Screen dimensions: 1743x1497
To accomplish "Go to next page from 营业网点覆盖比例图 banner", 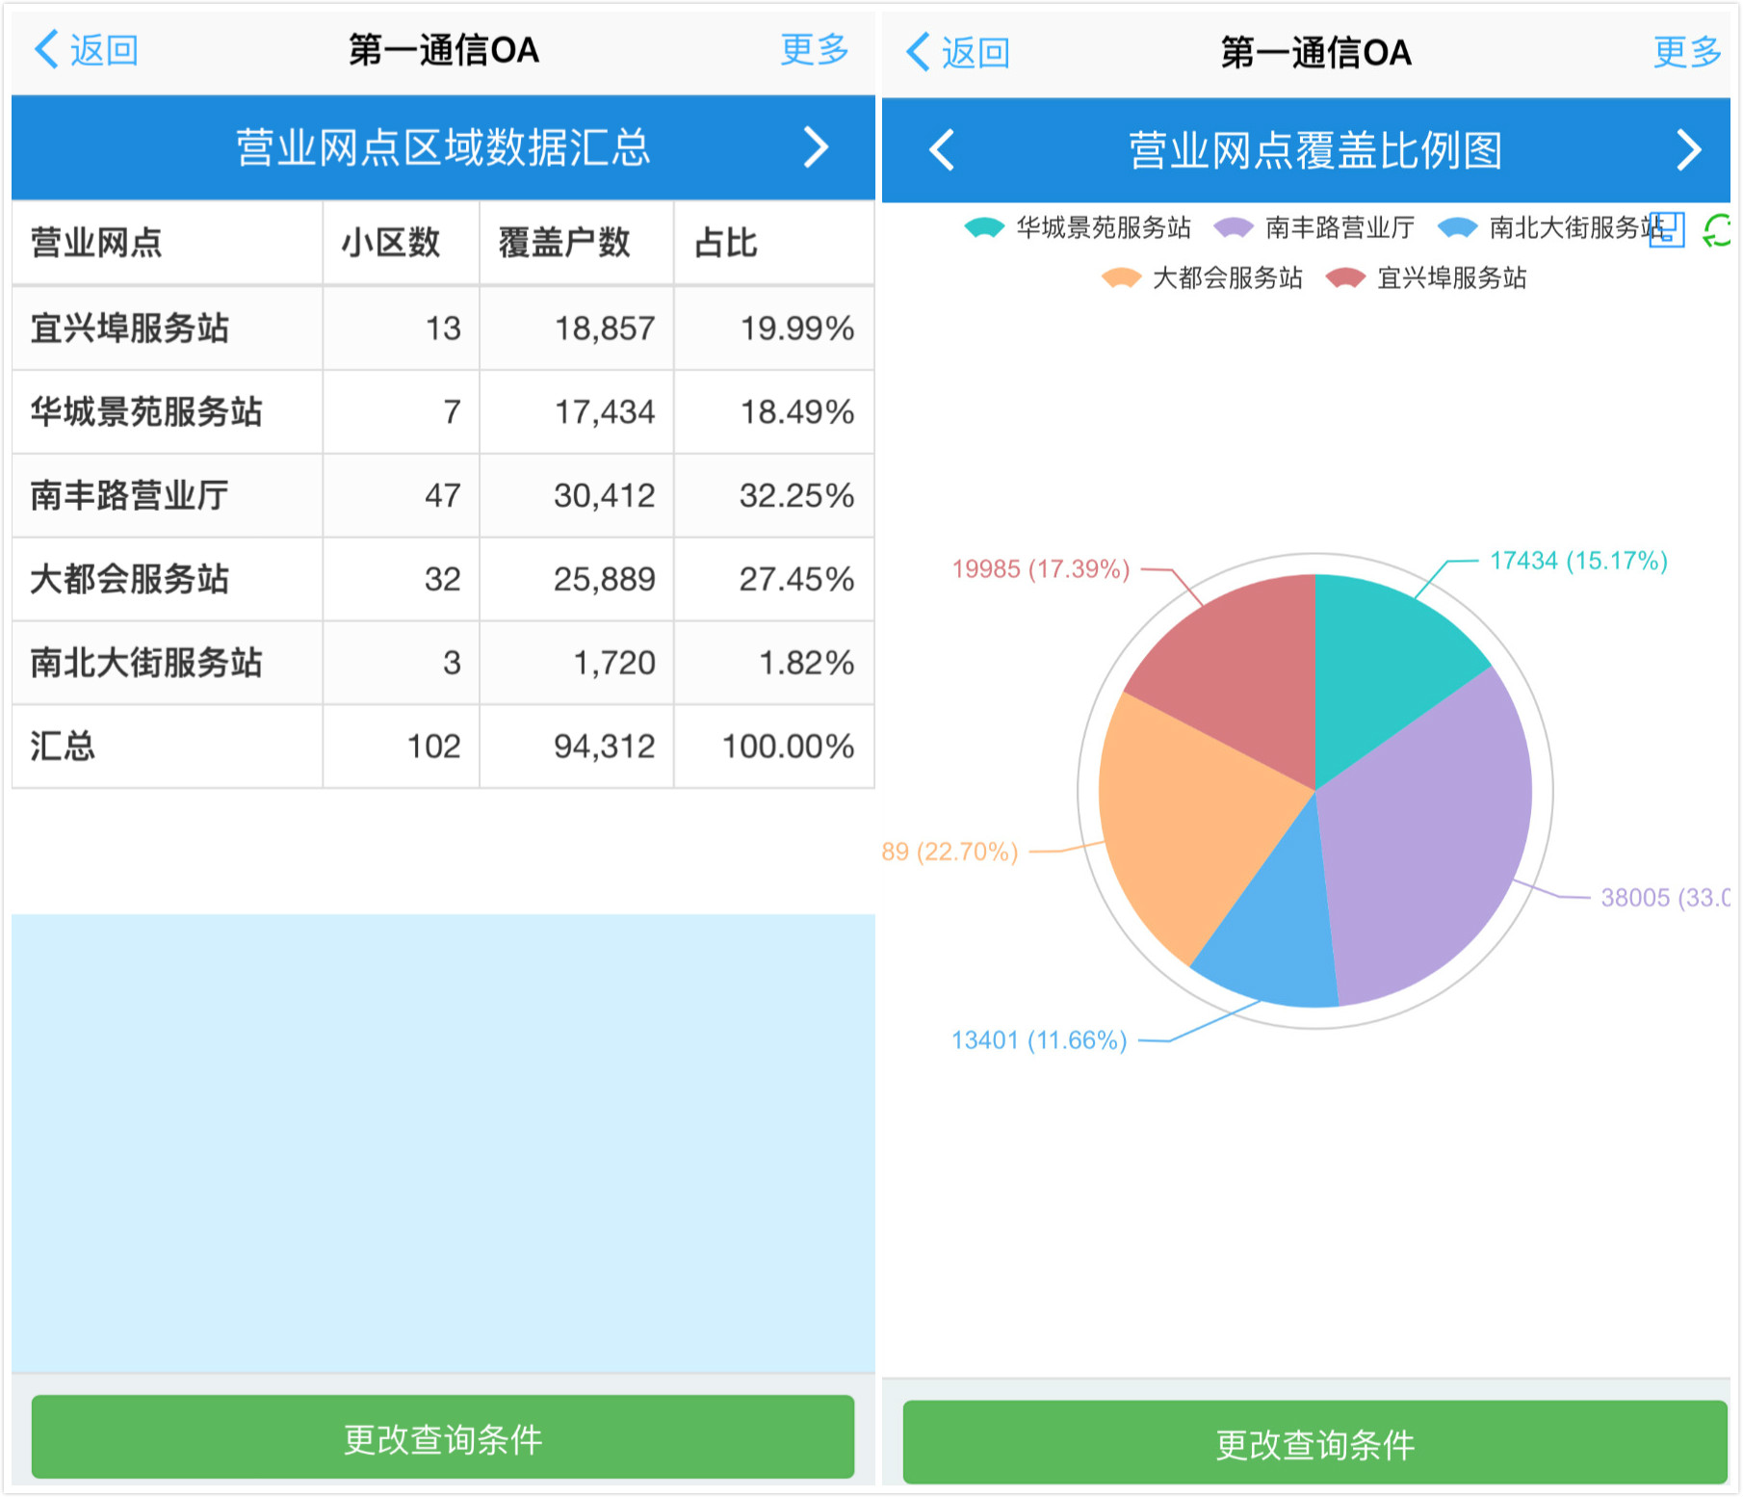I will click(1688, 150).
